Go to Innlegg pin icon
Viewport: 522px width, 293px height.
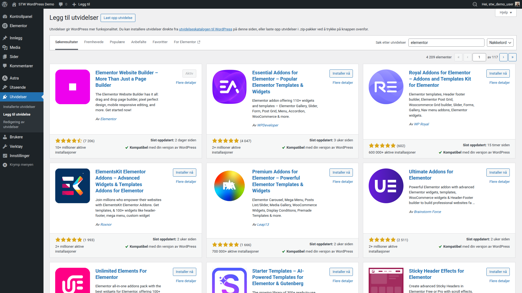pos(5,38)
